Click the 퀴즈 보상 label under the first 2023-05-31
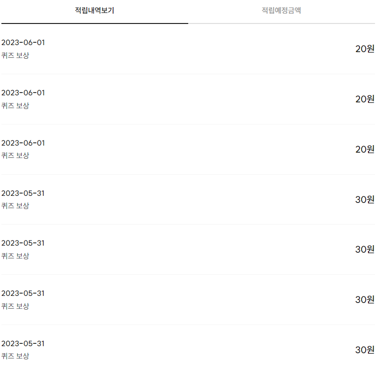The image size is (383, 372). (15, 205)
